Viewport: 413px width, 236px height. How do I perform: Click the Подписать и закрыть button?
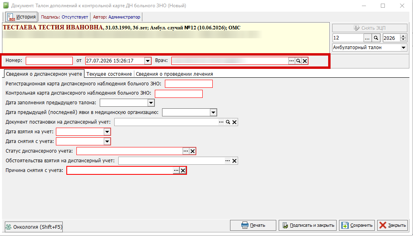(x=308, y=225)
